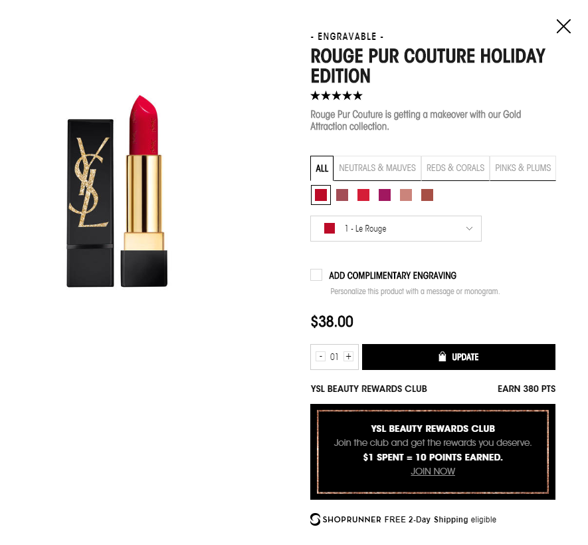Click the dropdown chevron arrow

[469, 228]
